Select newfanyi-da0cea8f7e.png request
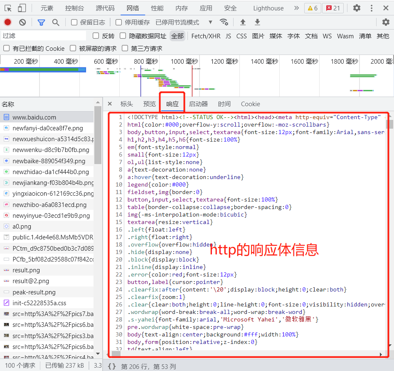Viewport: 394px width, 371px height. point(47,128)
